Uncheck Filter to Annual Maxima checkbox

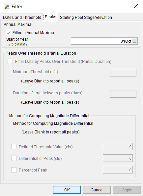pyautogui.click(x=9, y=33)
